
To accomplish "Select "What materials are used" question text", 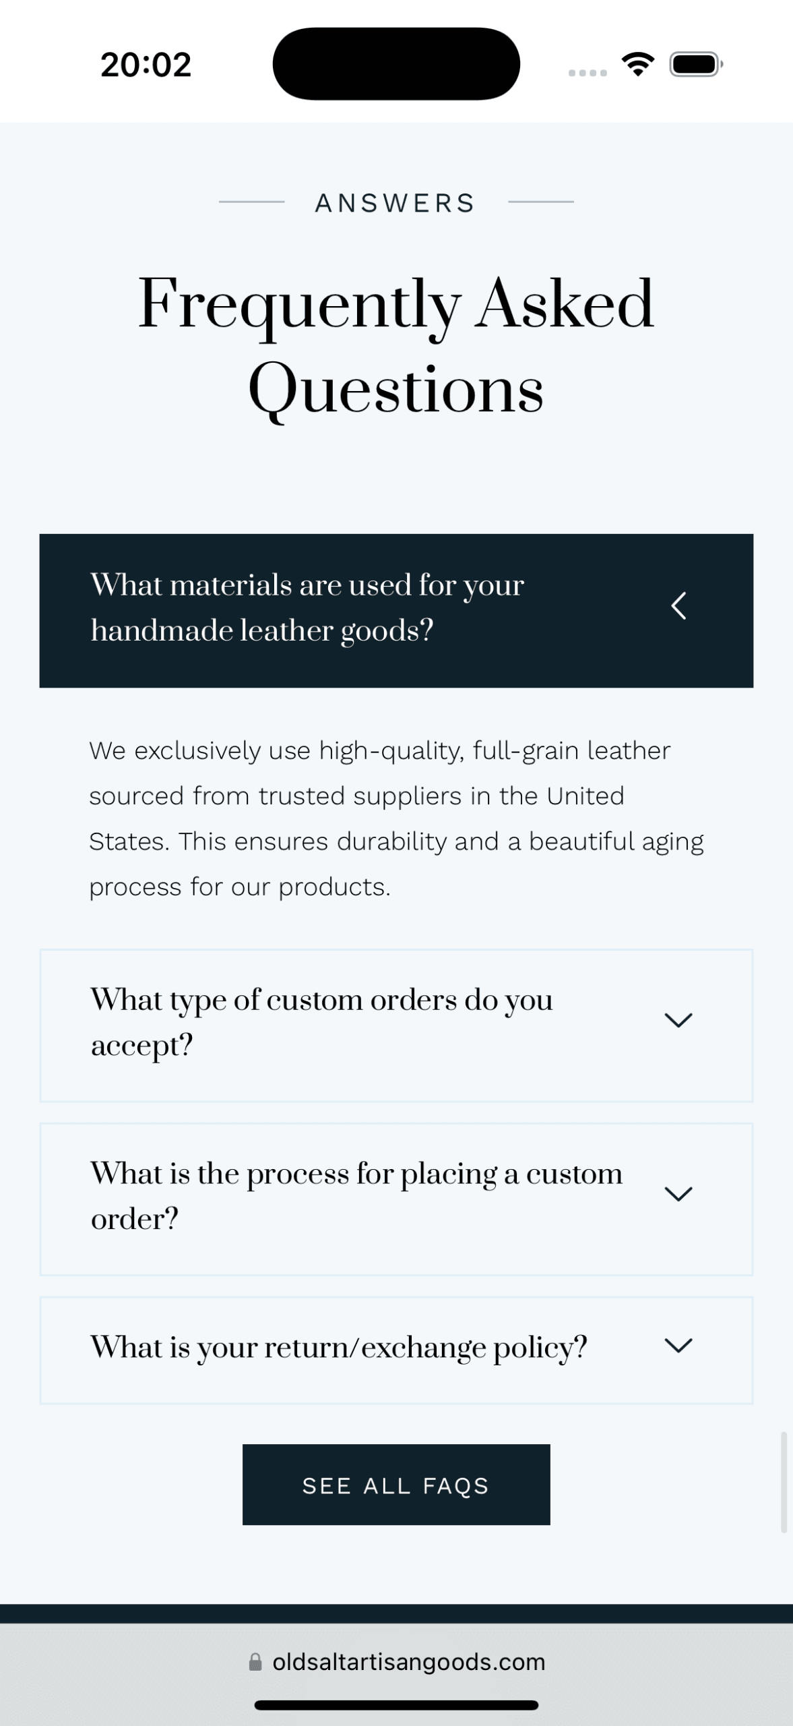I will tap(307, 607).
